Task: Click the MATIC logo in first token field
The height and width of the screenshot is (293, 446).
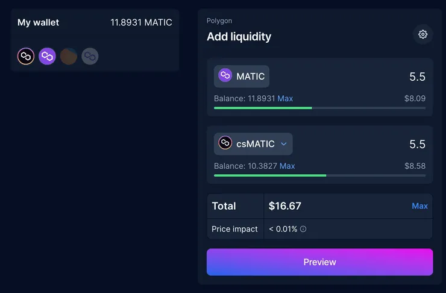Action: (x=225, y=76)
